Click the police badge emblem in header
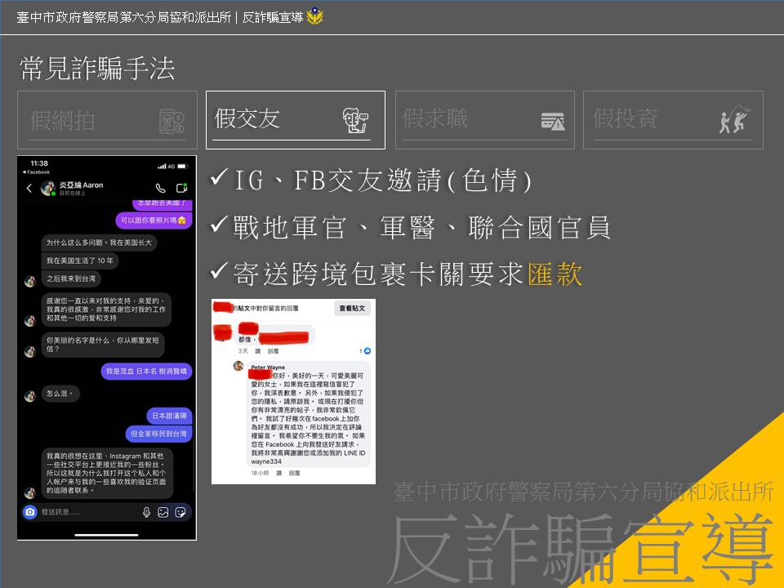Screen dimensions: 784x588 click(314, 16)
